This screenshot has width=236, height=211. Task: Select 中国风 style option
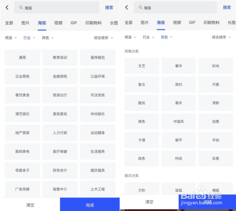click(179, 121)
